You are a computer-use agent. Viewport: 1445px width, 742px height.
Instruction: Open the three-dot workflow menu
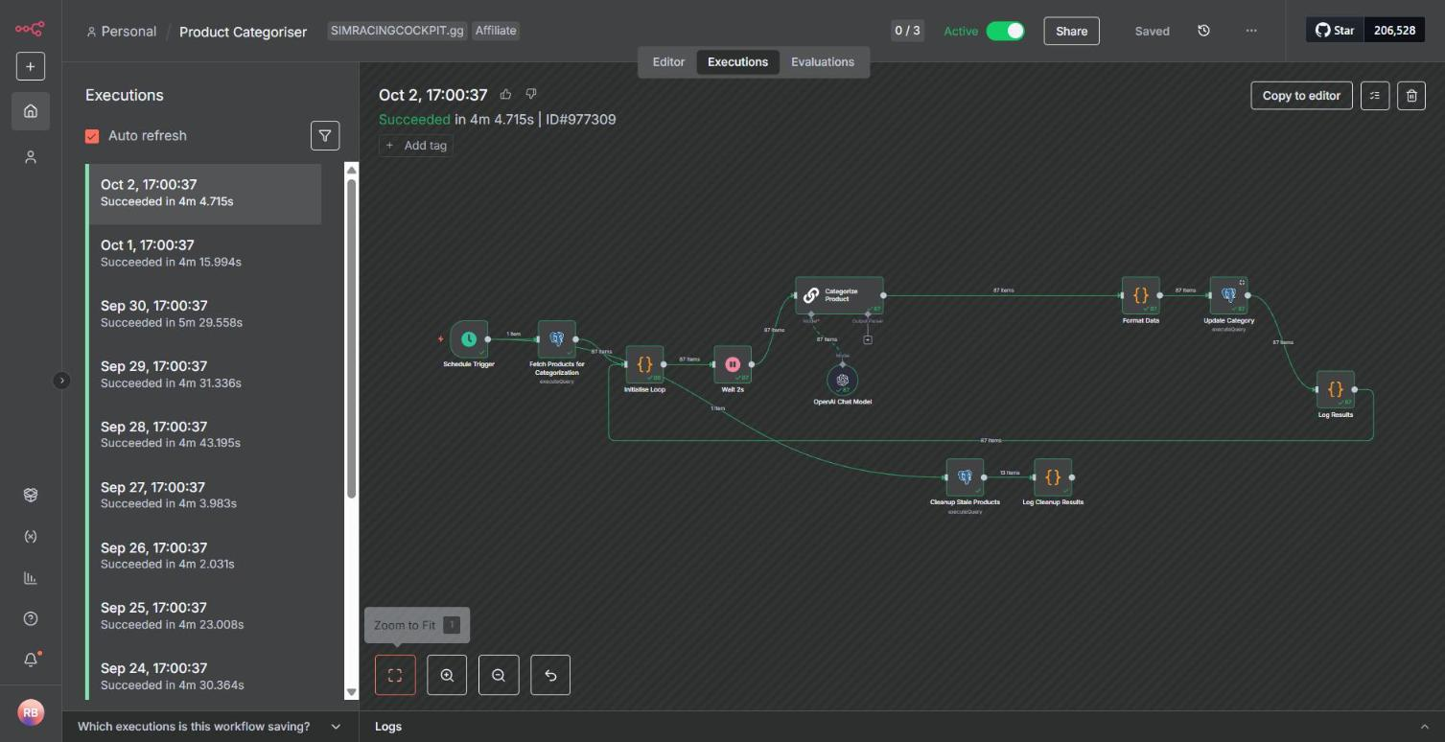point(1251,31)
